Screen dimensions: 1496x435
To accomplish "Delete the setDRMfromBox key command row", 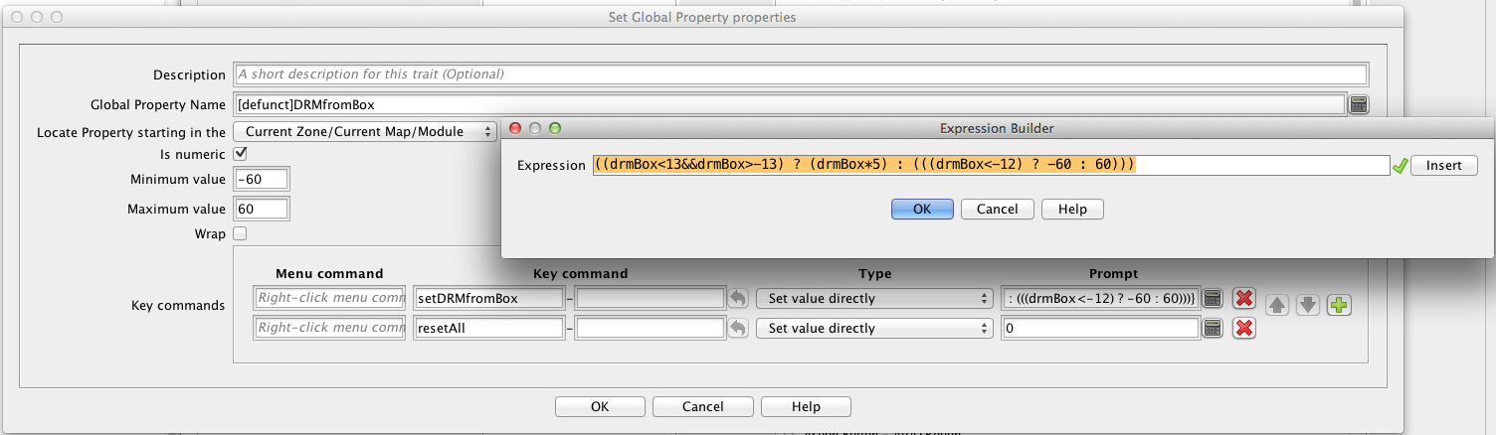I will pos(1243,298).
